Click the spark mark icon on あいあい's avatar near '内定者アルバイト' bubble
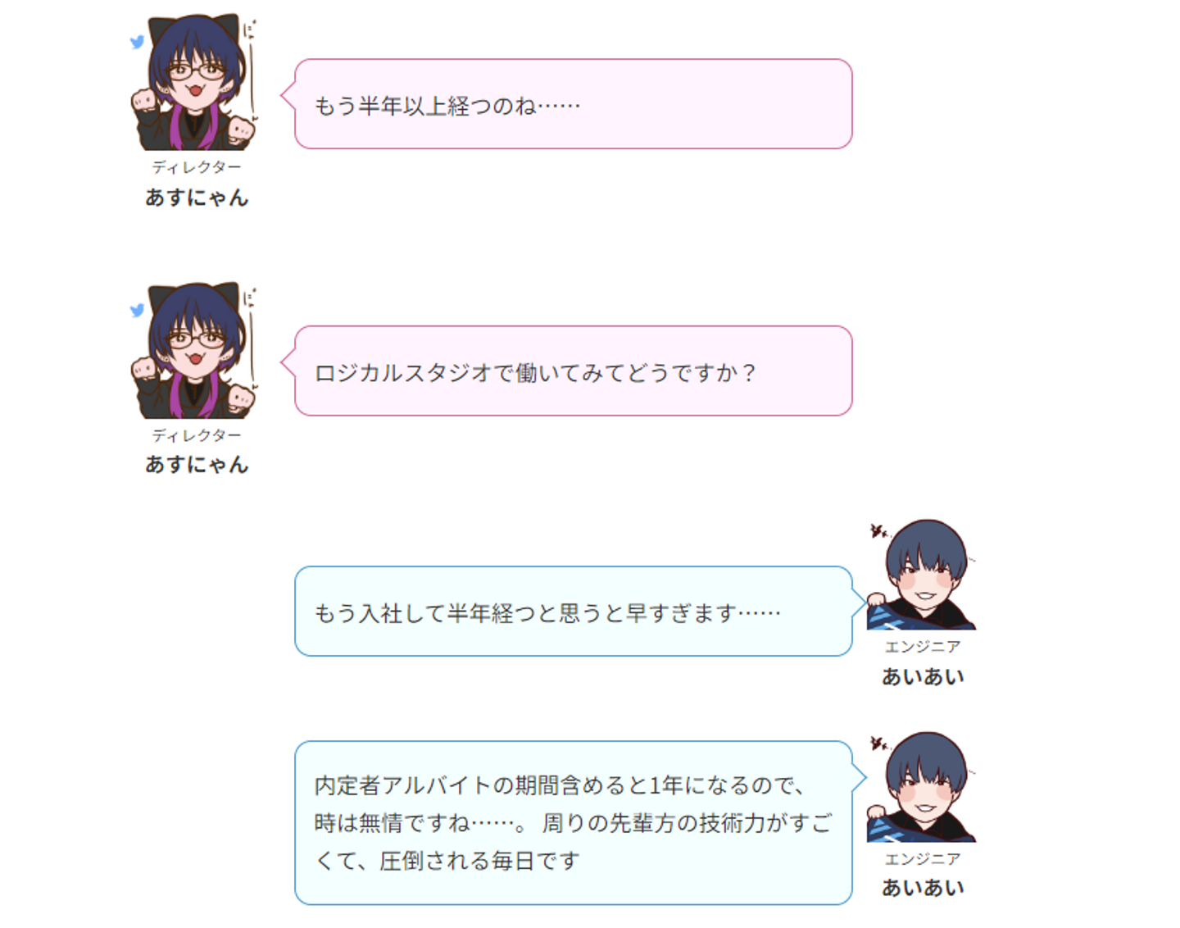Image resolution: width=1180 pixels, height=928 pixels. tap(879, 744)
